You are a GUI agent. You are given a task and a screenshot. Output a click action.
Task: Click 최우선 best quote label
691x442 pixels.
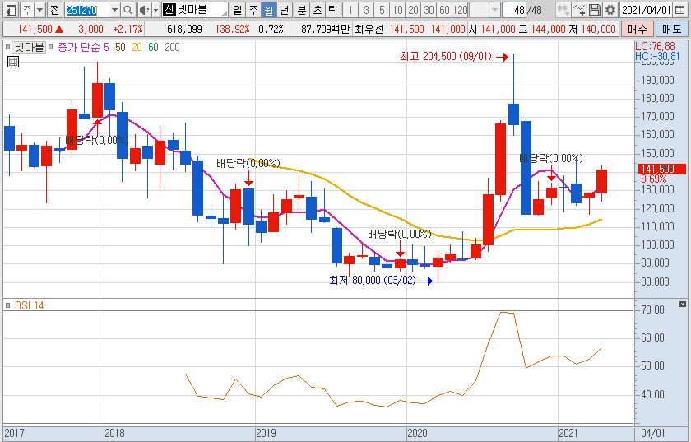(x=369, y=29)
